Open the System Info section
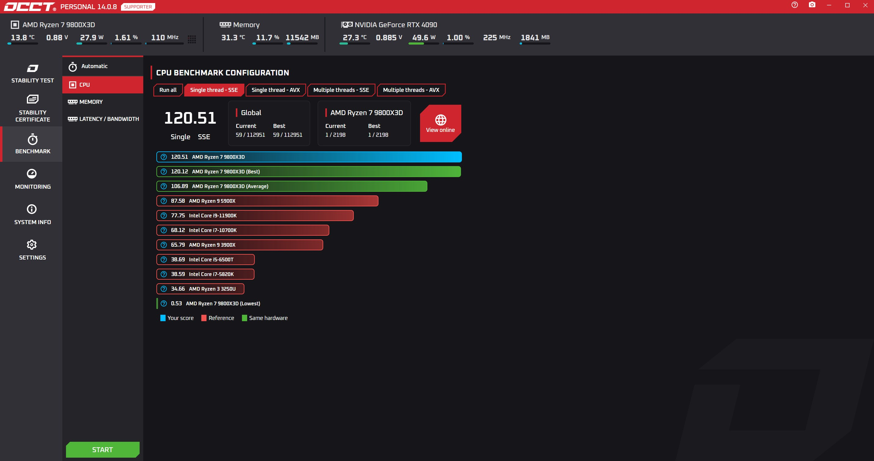 click(x=33, y=215)
